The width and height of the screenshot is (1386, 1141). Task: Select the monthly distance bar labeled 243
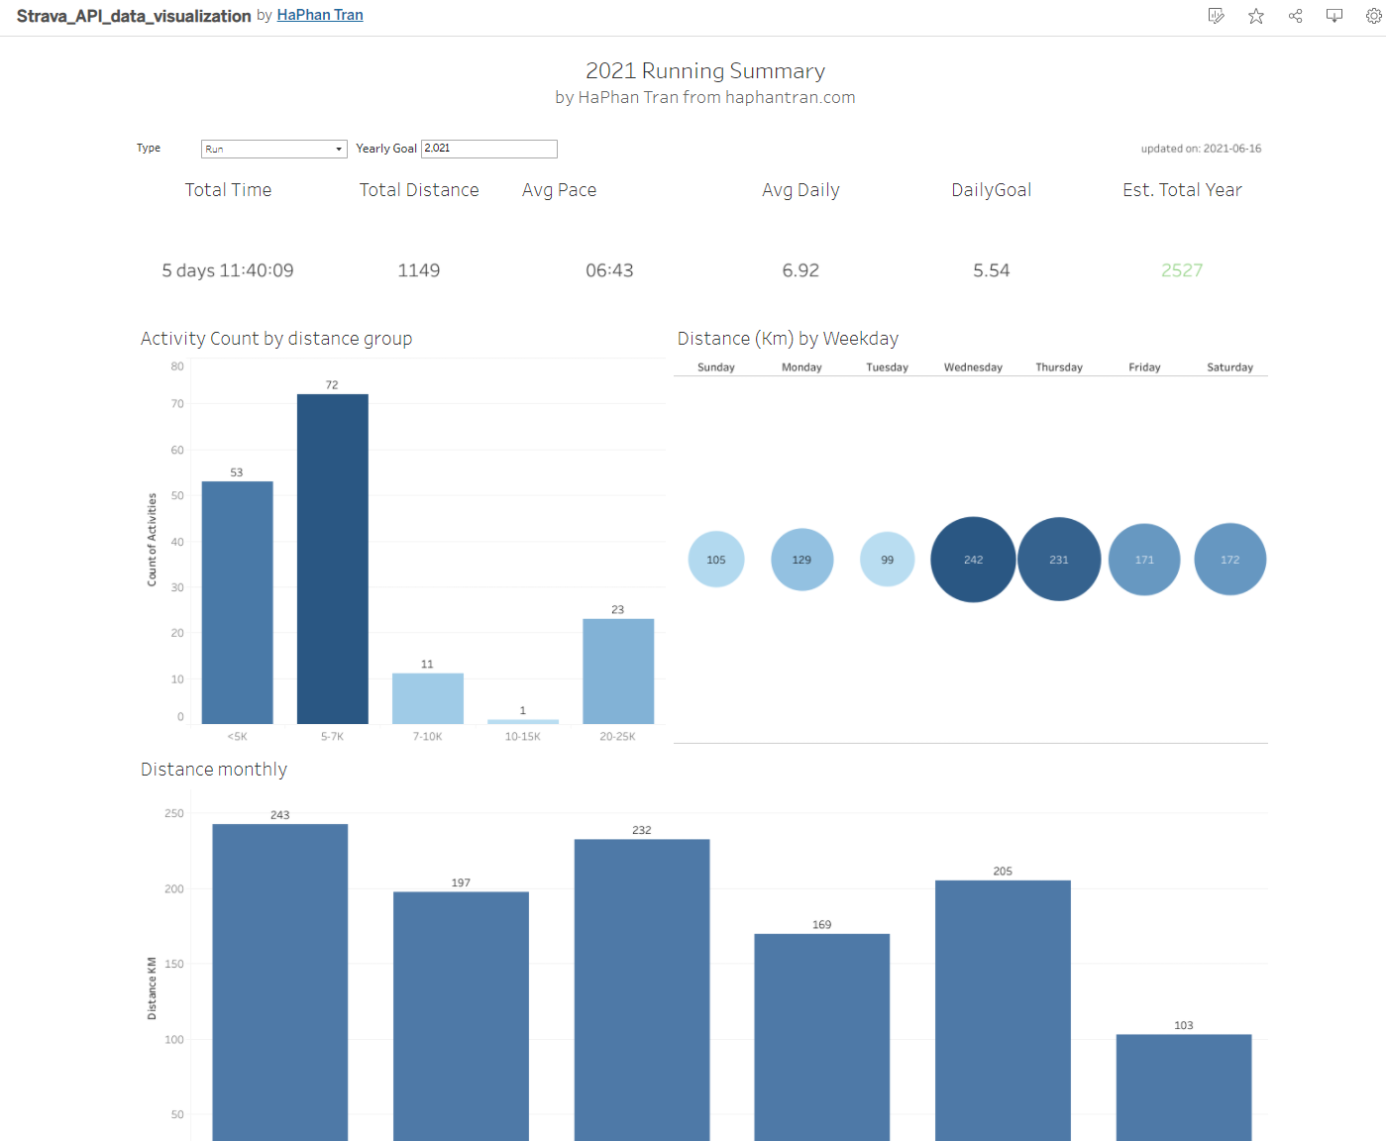pos(280,983)
